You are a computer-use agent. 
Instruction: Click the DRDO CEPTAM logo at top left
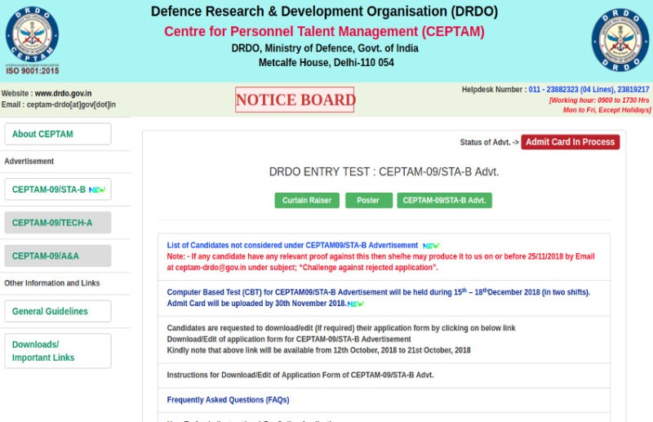coord(32,38)
